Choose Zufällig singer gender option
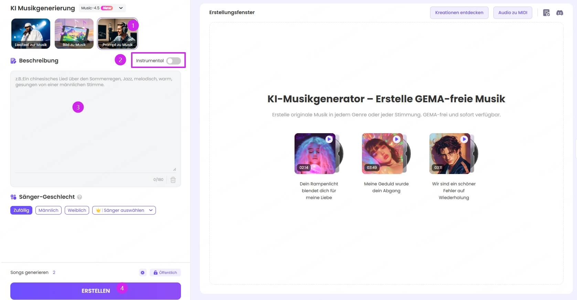 [x=21, y=210]
